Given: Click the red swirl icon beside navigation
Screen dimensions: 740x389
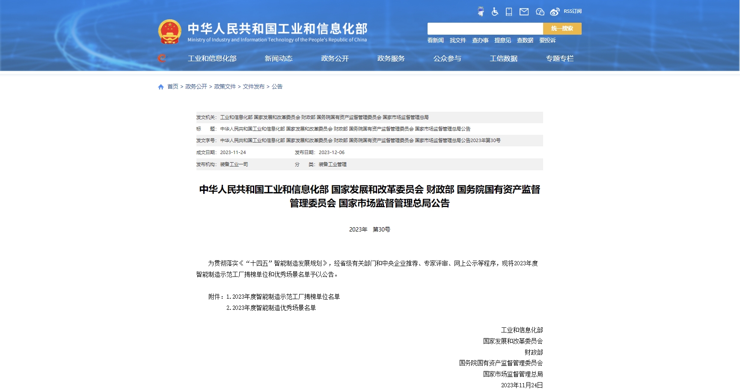Looking at the screenshot, I should [162, 58].
